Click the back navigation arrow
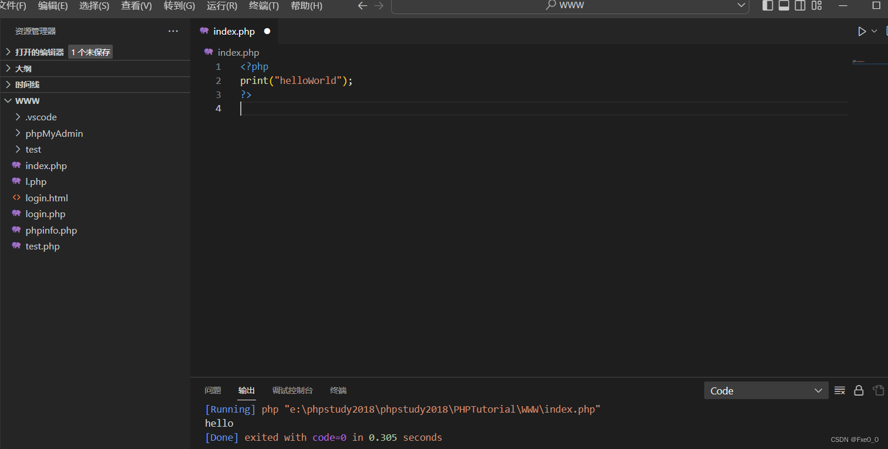This screenshot has width=888, height=449. [362, 6]
